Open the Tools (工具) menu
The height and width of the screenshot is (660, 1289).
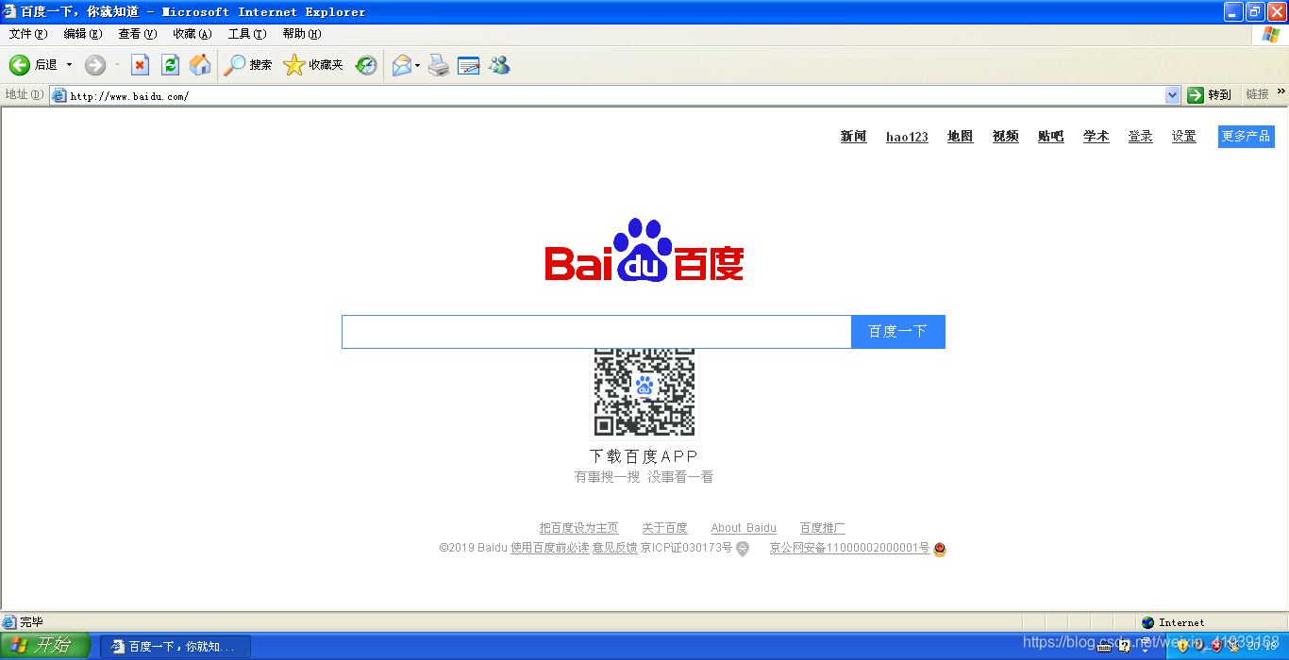[x=246, y=34]
